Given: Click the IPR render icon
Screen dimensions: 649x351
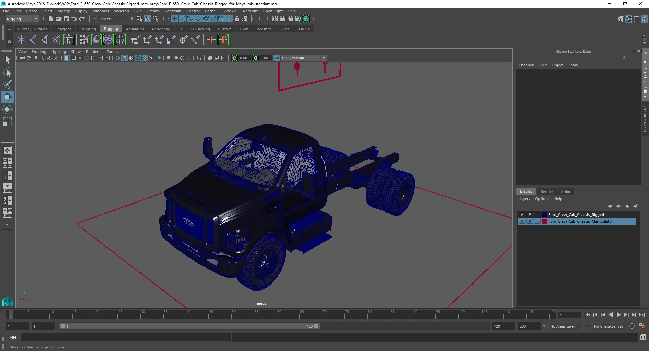Looking at the screenshot, I should 290,19.
